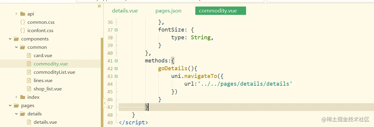Select the commodity.vue editor tab
The image size is (374, 127).
(220, 11)
